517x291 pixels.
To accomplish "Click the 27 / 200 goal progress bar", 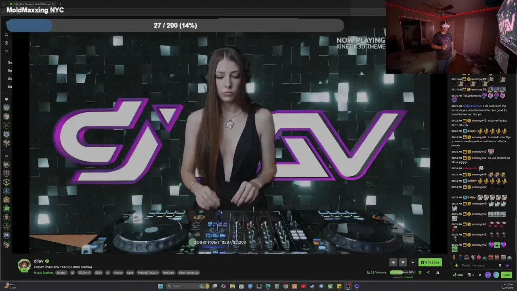I will pos(175,25).
